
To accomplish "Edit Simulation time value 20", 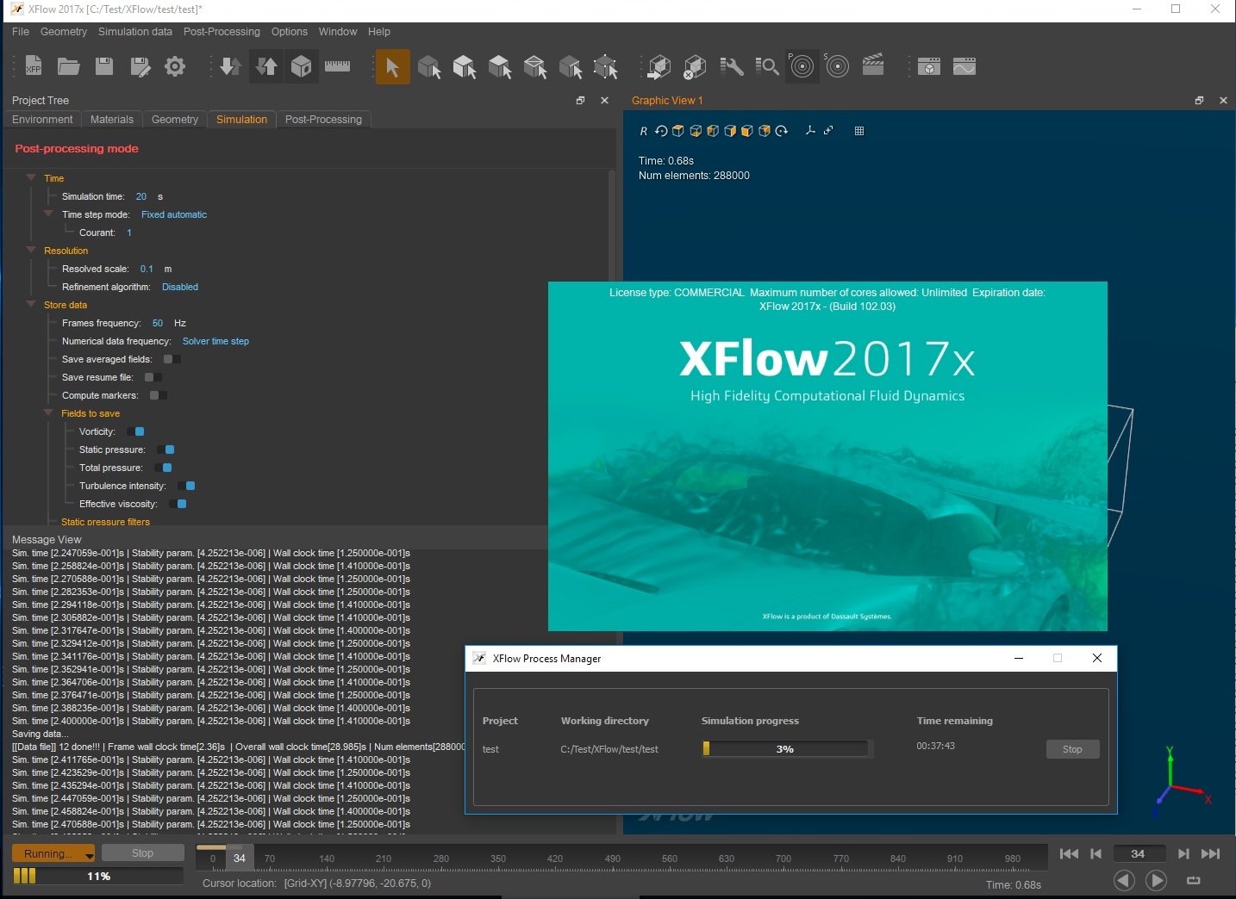I will click(x=141, y=196).
